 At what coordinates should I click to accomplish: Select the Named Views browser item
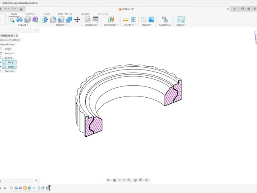click(7, 45)
